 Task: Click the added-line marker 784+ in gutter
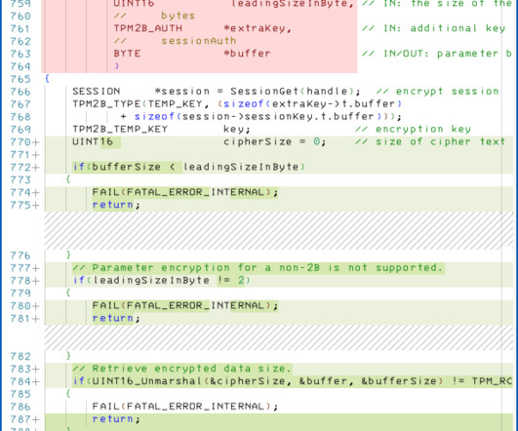pos(24,381)
